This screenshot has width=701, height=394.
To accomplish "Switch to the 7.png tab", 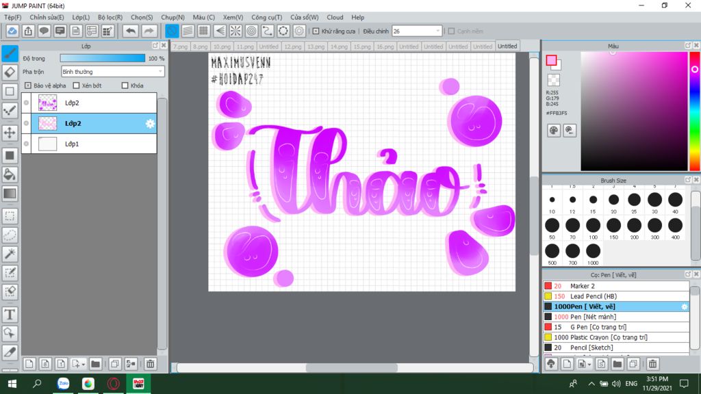I will [181, 47].
